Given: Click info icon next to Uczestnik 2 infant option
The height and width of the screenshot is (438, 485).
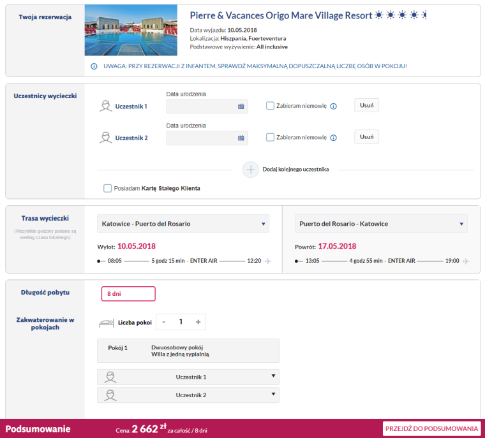Looking at the screenshot, I should [333, 138].
